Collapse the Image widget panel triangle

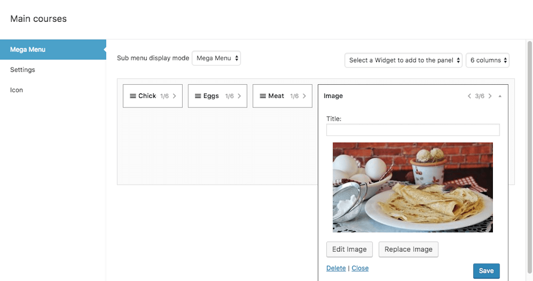coord(500,96)
